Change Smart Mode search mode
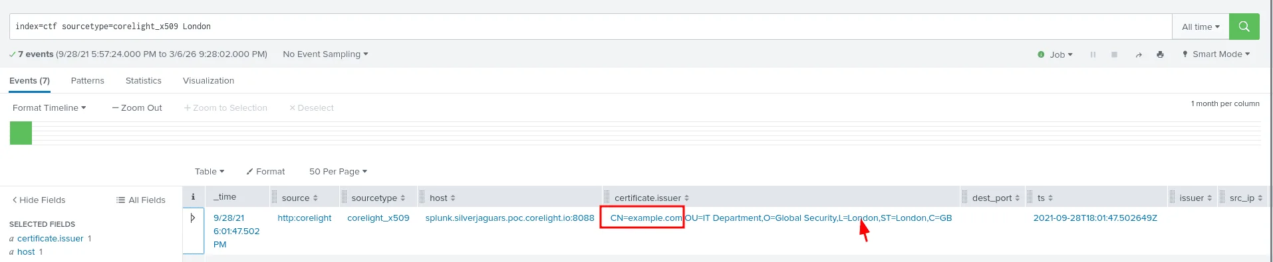Viewport: 1273px width, 262px height. point(1216,54)
